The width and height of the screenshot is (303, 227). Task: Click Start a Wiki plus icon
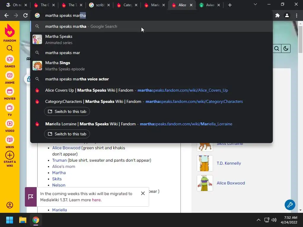click(10, 155)
